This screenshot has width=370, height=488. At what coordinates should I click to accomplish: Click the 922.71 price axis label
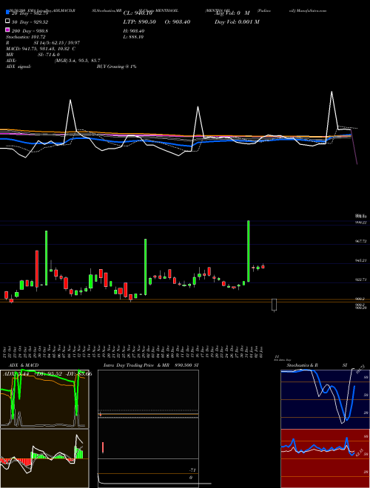click(x=361, y=279)
